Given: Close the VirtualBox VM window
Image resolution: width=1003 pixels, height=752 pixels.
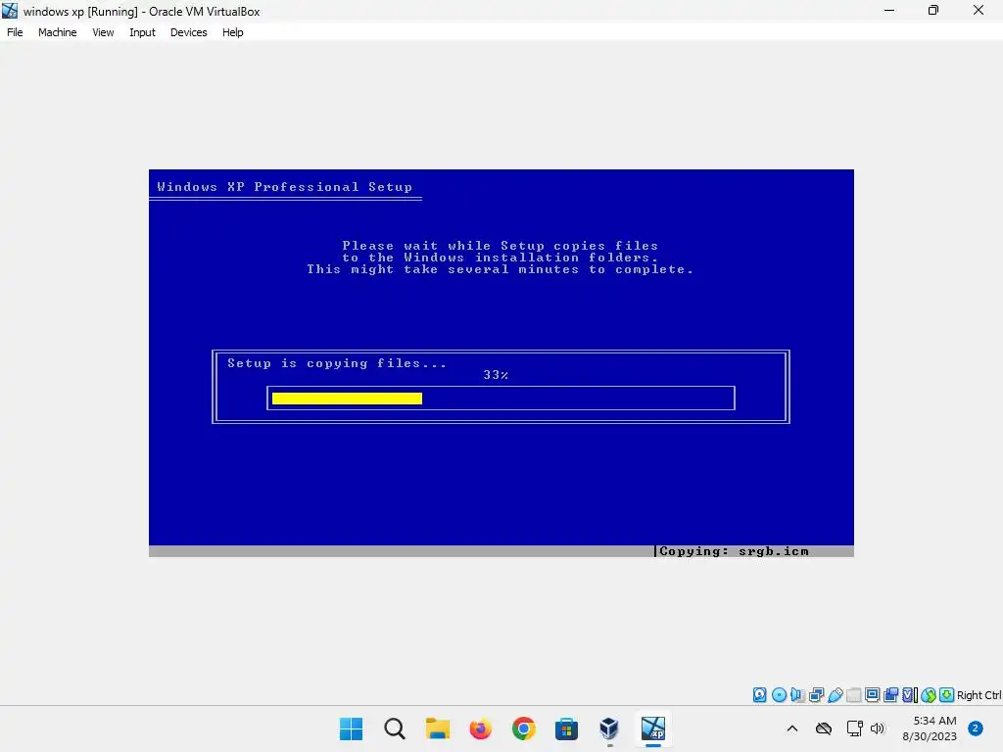Looking at the screenshot, I should [x=979, y=11].
